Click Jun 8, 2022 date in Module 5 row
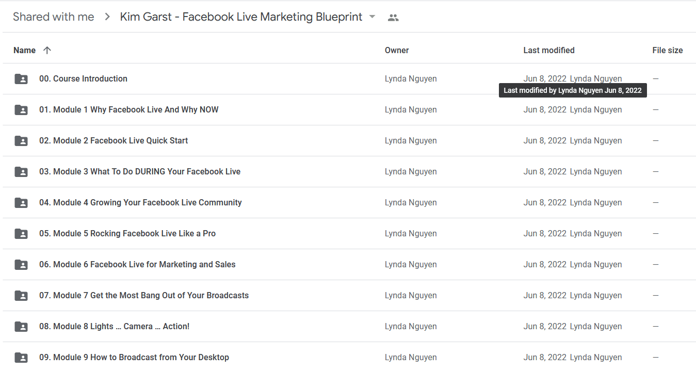Viewport: 696px width, 371px height. (x=545, y=233)
